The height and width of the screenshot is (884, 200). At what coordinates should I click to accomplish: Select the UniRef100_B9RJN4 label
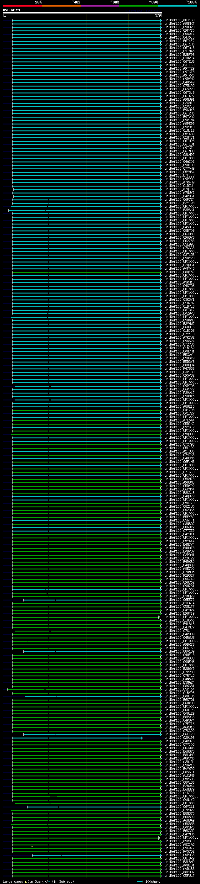179,120
